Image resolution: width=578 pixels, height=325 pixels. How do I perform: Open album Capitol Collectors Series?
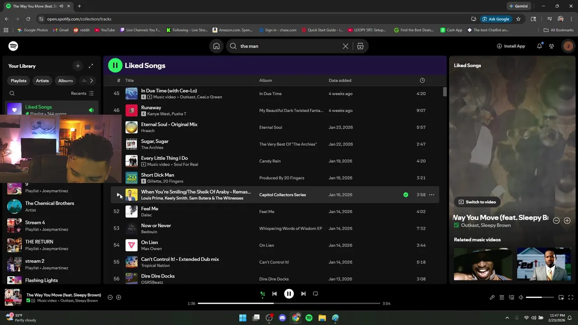pos(283,195)
